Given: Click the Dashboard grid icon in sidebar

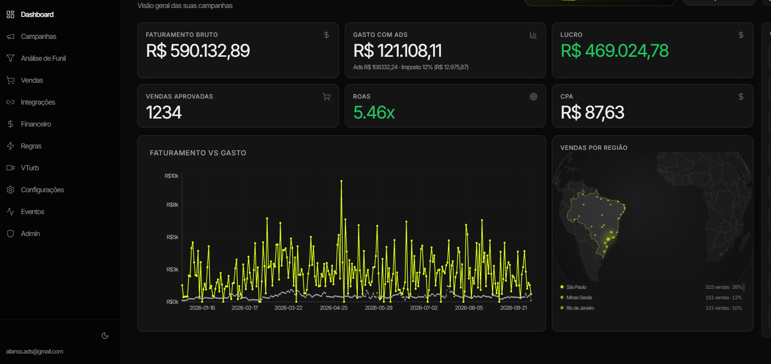Looking at the screenshot, I should (x=10, y=14).
